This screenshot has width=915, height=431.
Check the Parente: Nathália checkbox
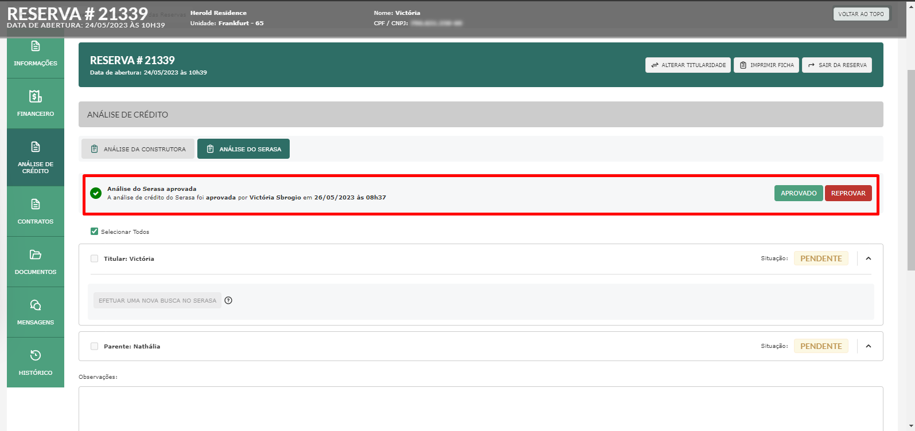[95, 346]
